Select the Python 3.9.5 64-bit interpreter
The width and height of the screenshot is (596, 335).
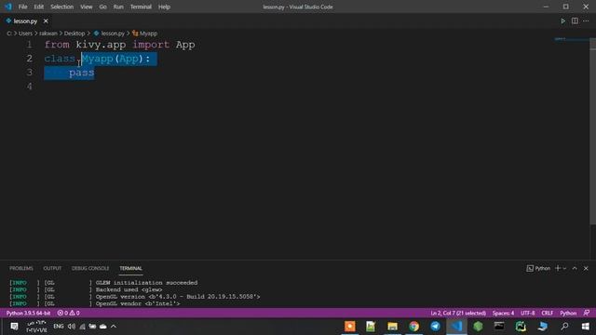28,313
